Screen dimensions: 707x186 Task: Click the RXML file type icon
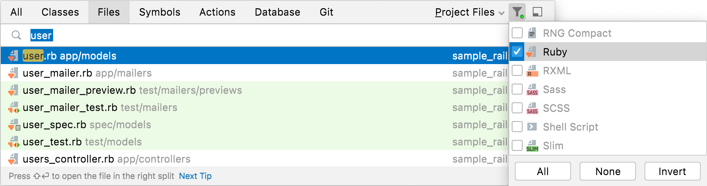click(531, 71)
